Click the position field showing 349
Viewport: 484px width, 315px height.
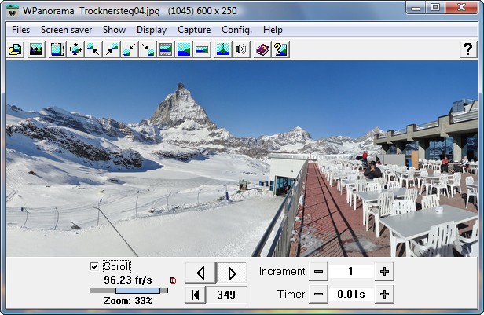click(x=226, y=295)
